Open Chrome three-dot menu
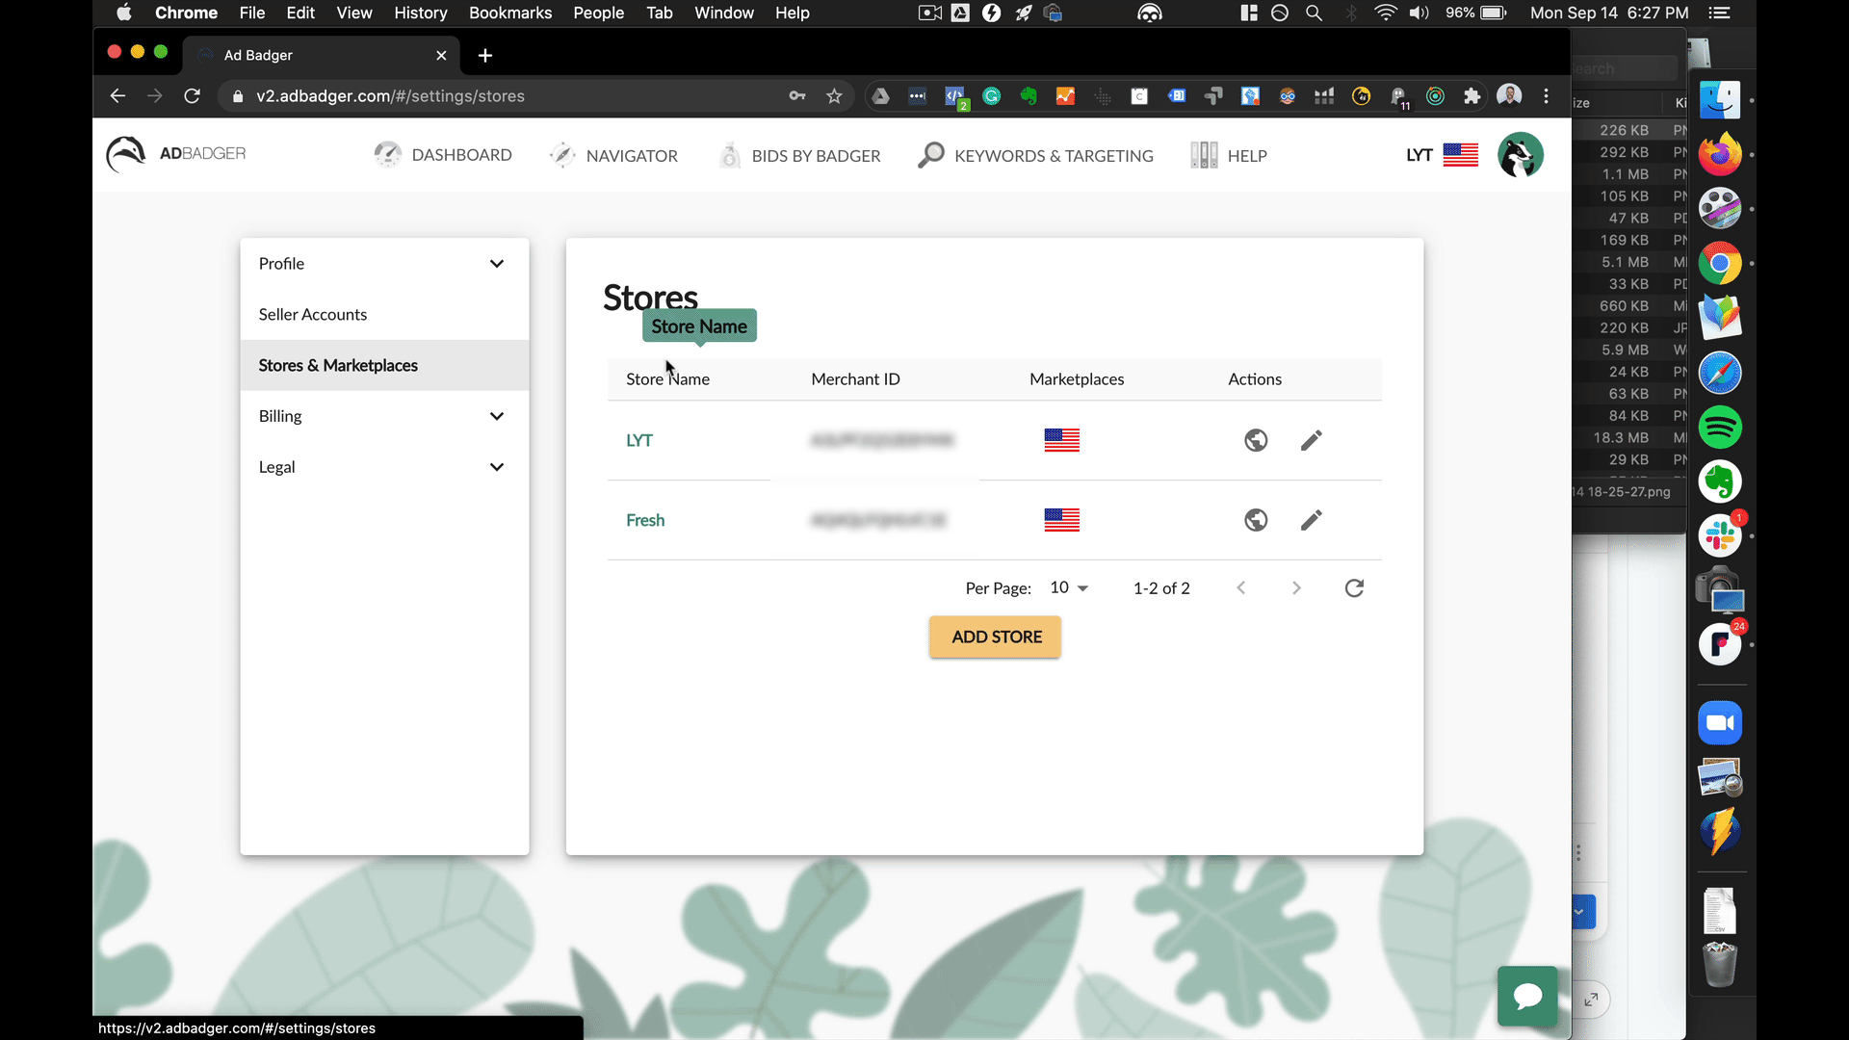 pyautogui.click(x=1547, y=95)
